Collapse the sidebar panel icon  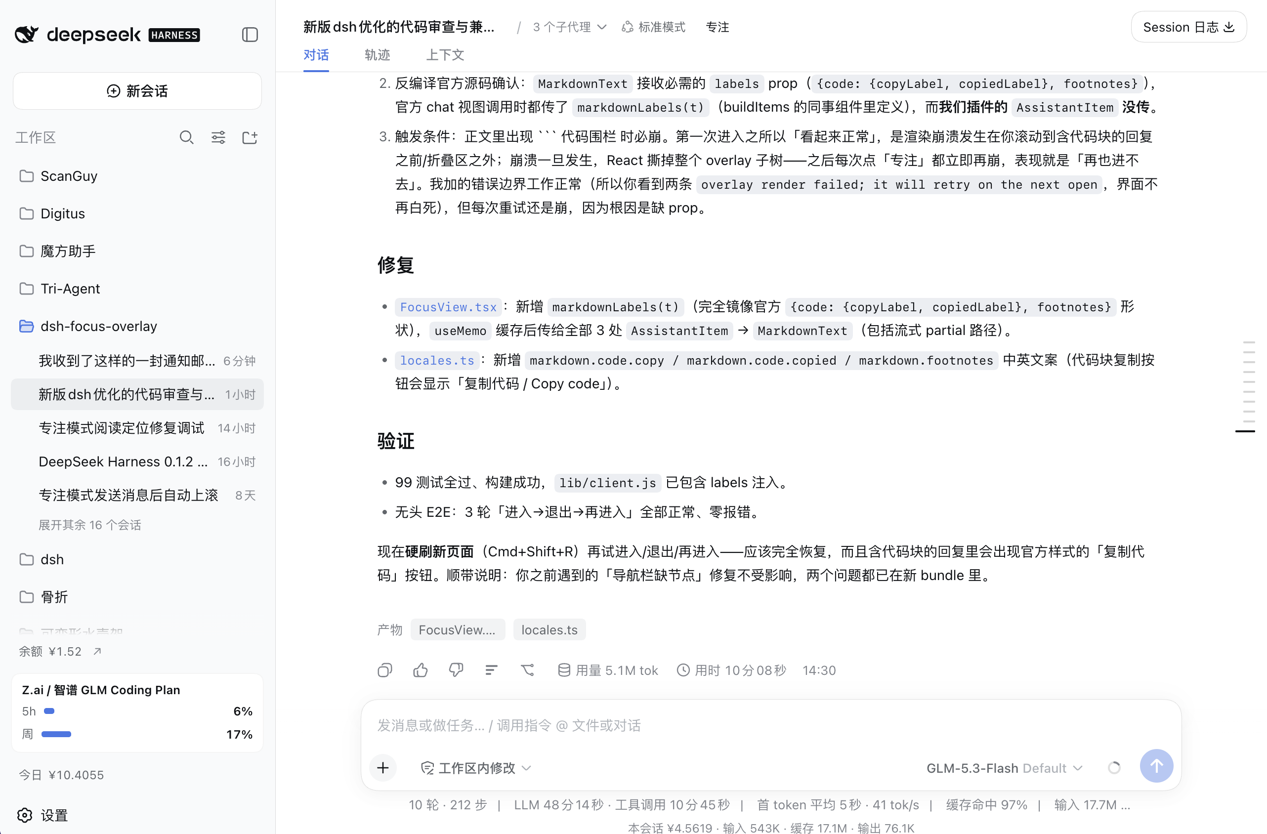(x=250, y=35)
